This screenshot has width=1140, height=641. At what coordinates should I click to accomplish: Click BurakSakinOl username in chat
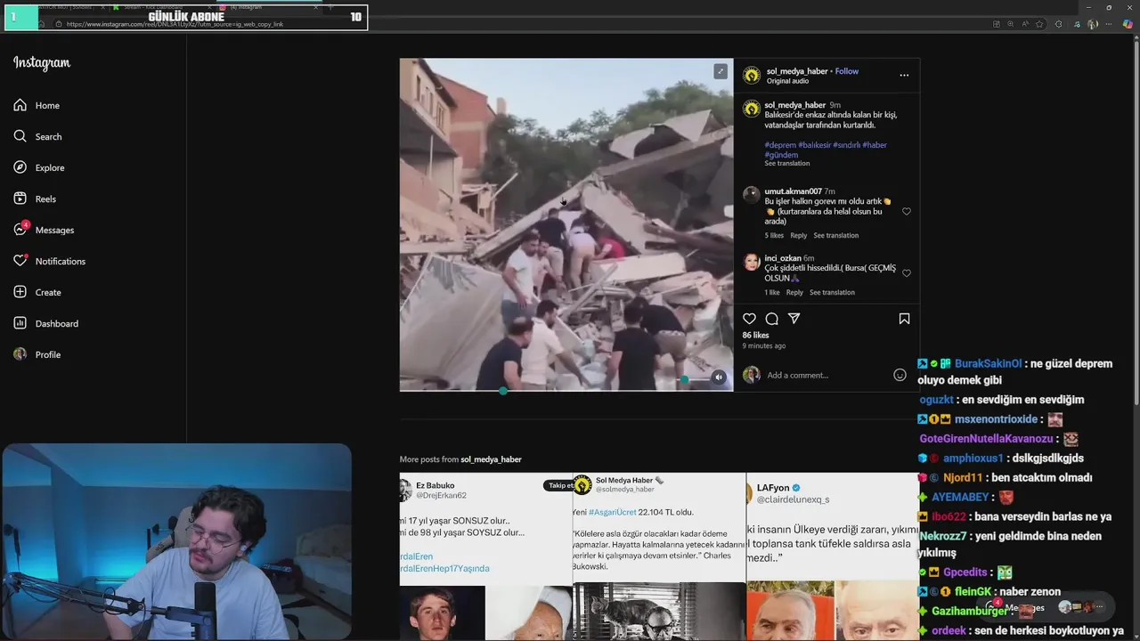[x=988, y=364]
